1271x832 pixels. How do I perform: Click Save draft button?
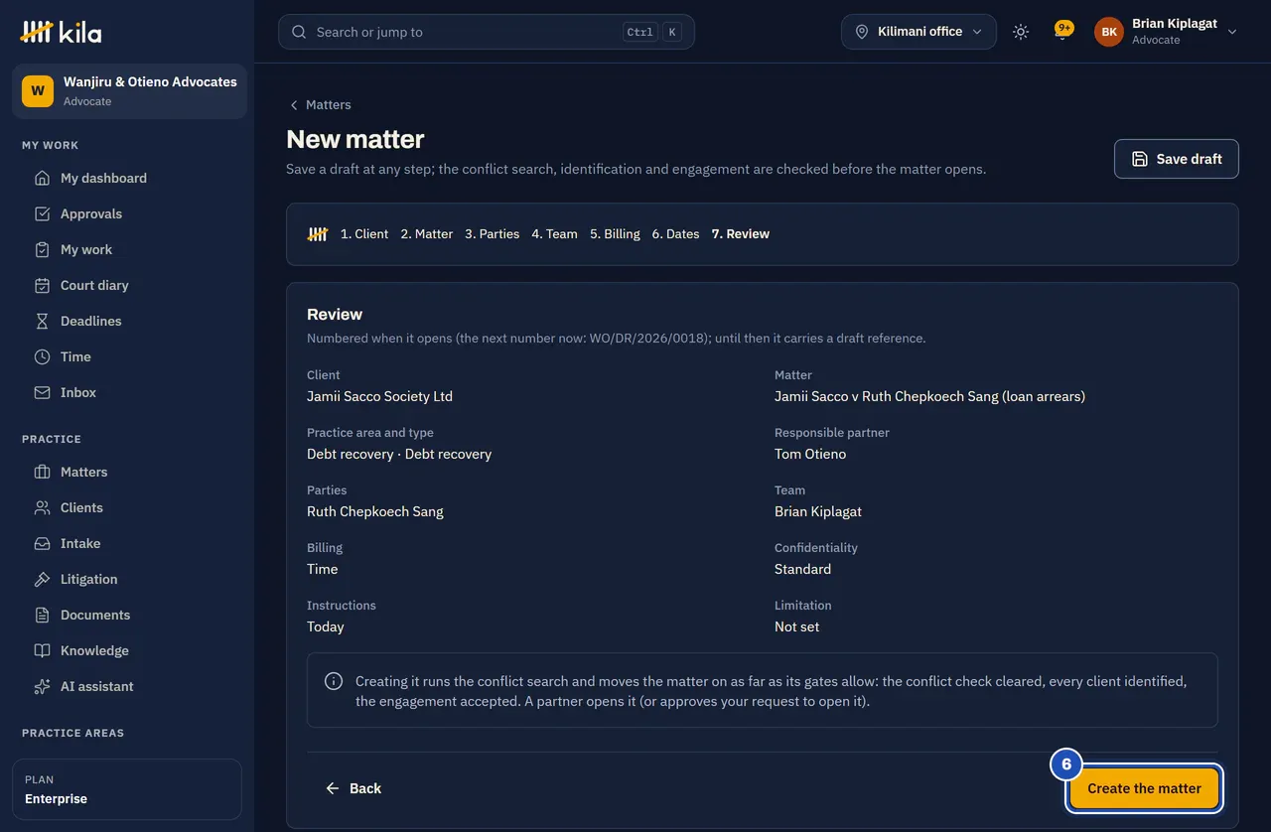[1177, 159]
